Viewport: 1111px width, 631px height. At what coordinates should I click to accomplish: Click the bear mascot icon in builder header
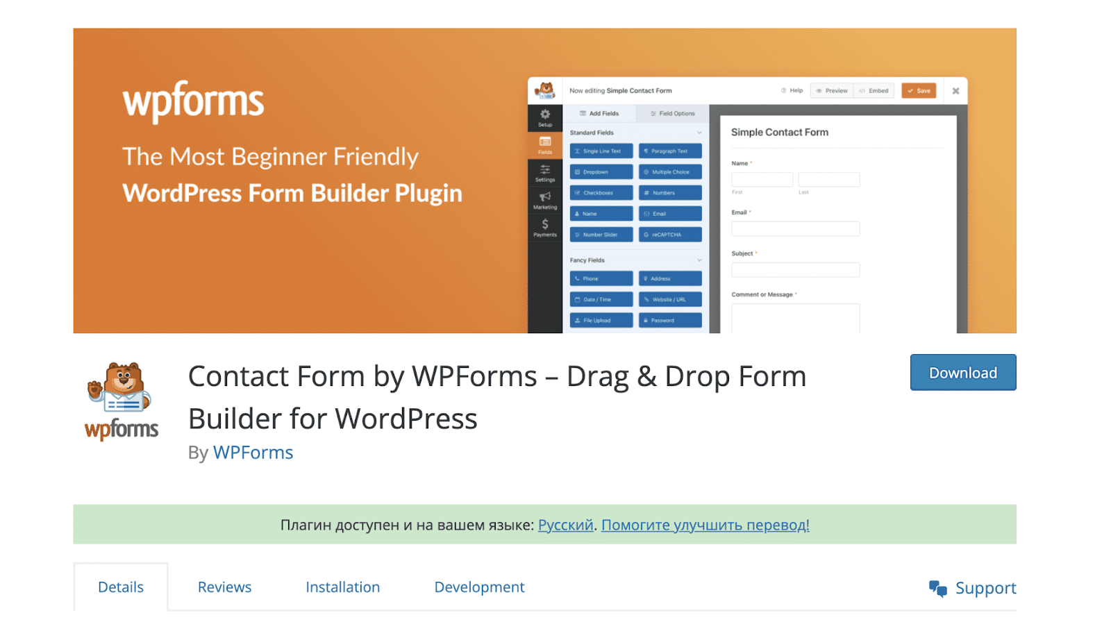click(x=545, y=91)
